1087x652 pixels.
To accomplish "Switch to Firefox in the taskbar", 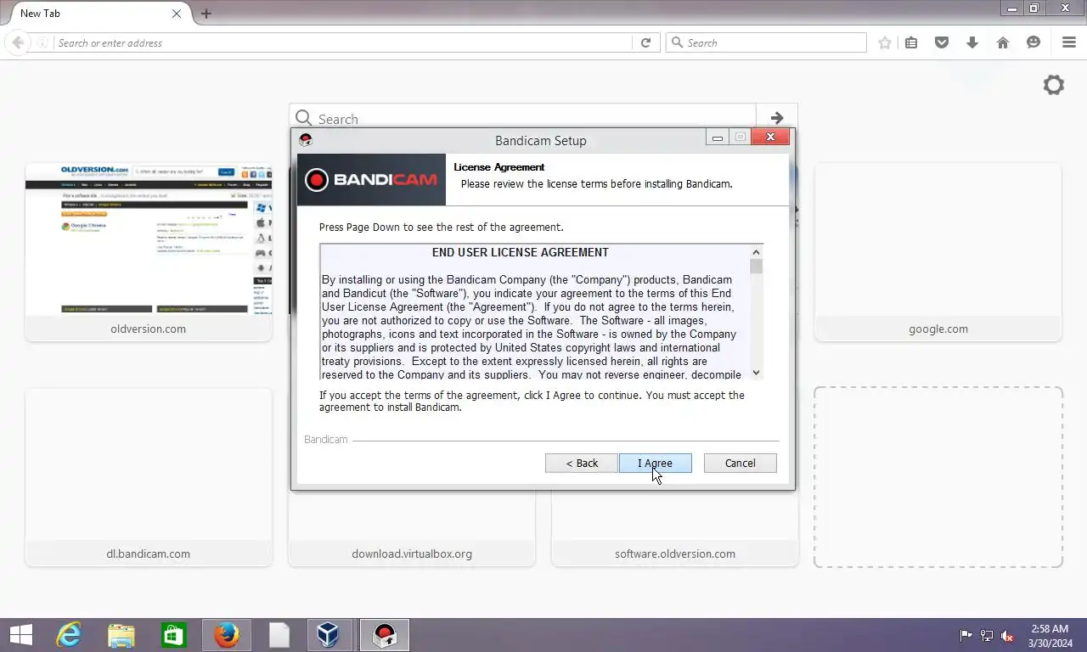I will click(227, 635).
